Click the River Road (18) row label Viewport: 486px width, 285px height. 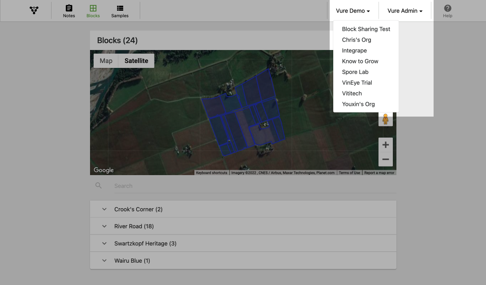tap(134, 226)
